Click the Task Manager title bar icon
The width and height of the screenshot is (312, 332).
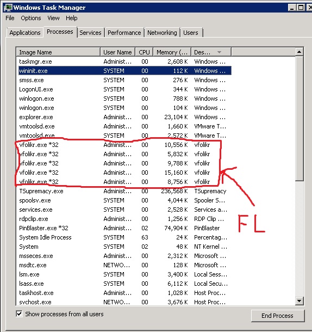(x=8, y=8)
